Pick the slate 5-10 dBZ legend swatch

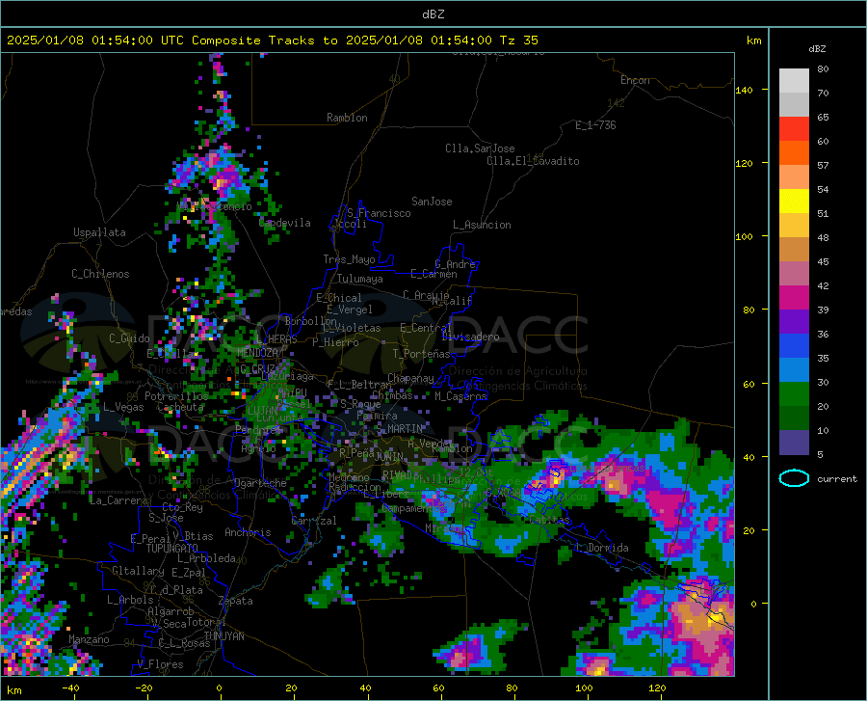pyautogui.click(x=794, y=443)
